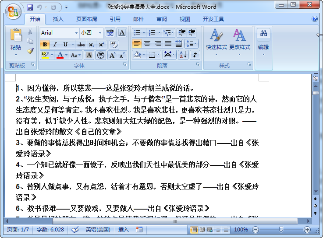323x238 pixels.
Task: Click the Save icon in quick access toolbar
Action: click(x=30, y=7)
